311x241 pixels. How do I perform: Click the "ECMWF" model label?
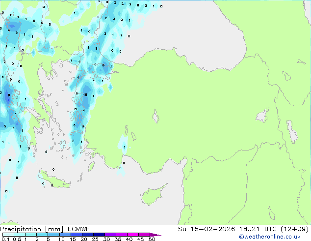(79, 229)
